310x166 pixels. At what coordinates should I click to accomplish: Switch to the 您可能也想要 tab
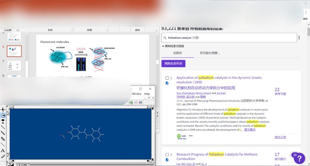pos(210,53)
